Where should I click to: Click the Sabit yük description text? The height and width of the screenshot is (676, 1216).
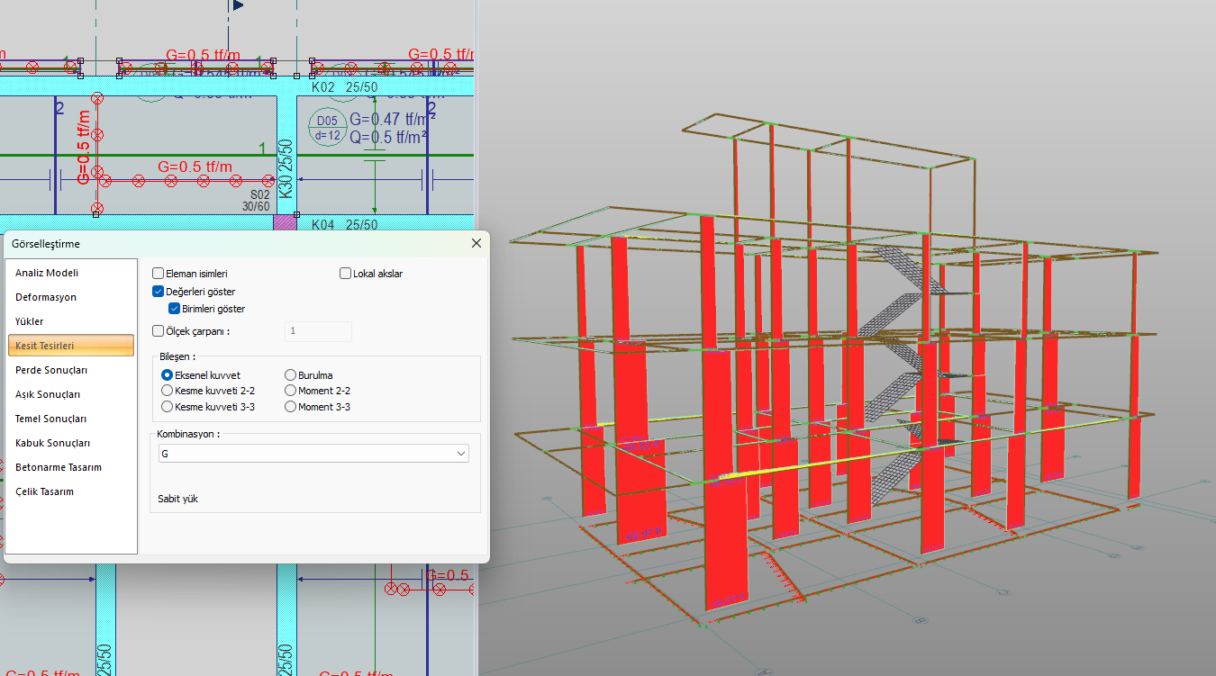coord(177,499)
